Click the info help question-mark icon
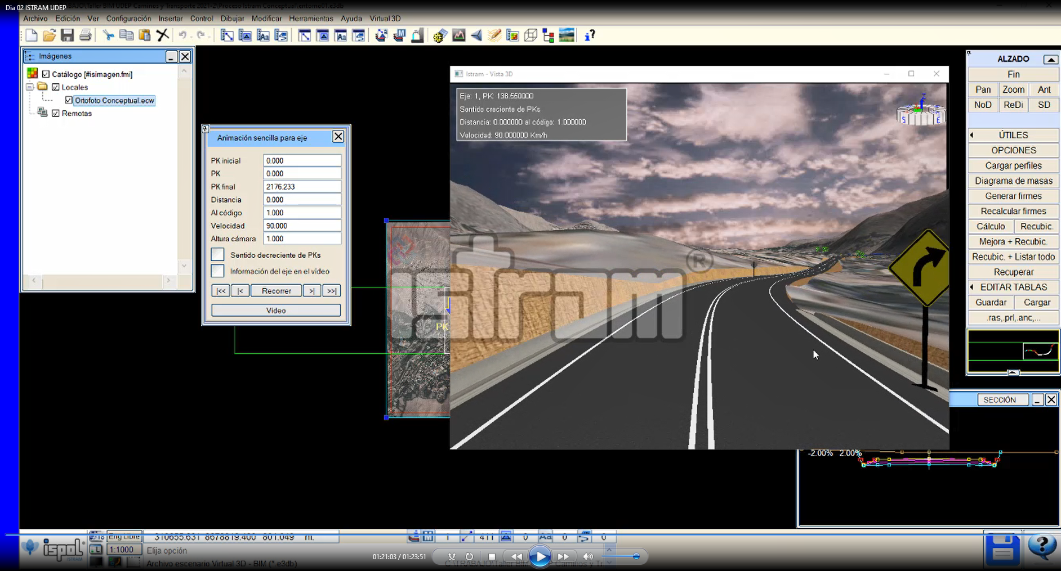This screenshot has height=571, width=1061. (x=589, y=35)
